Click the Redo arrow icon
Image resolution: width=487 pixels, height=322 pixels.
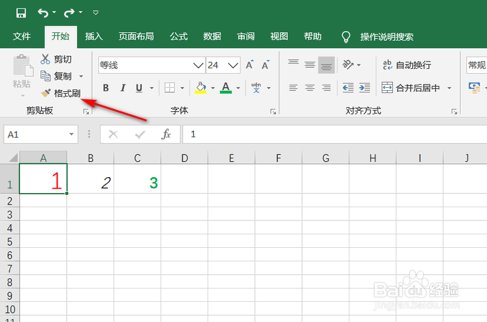coord(69,13)
